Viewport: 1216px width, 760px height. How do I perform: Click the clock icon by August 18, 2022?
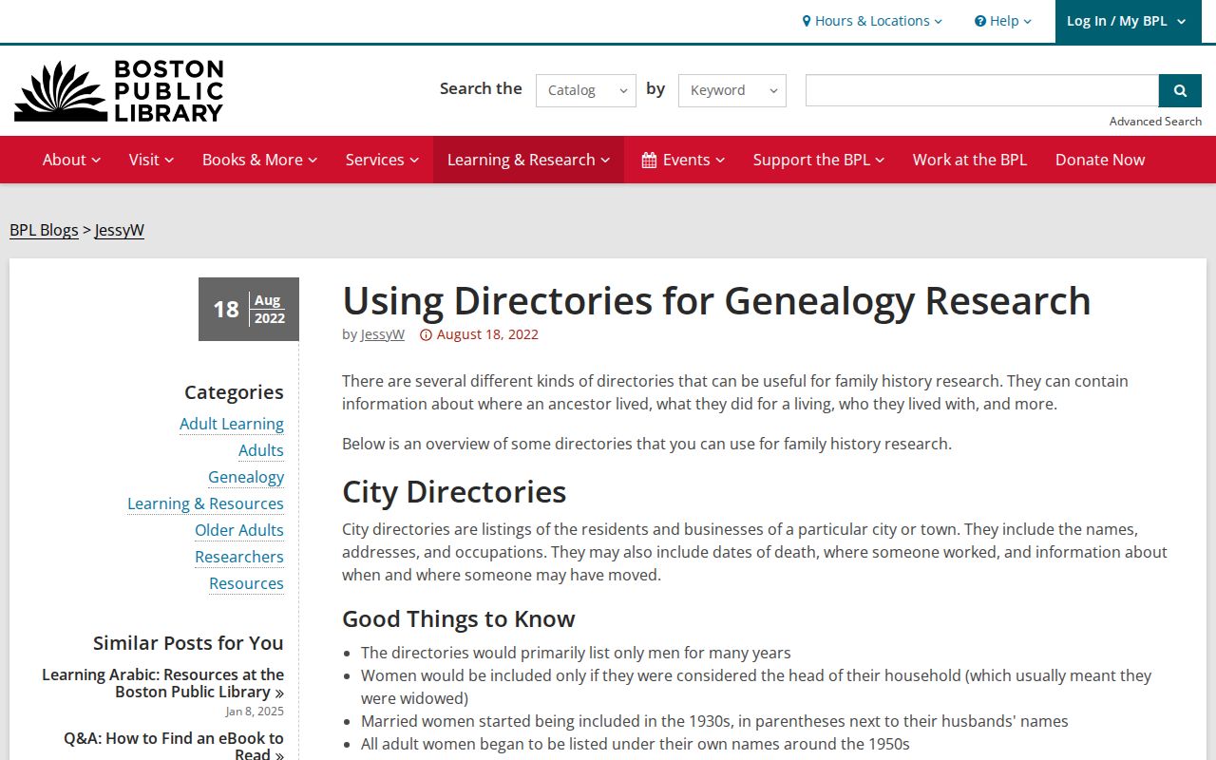point(426,334)
